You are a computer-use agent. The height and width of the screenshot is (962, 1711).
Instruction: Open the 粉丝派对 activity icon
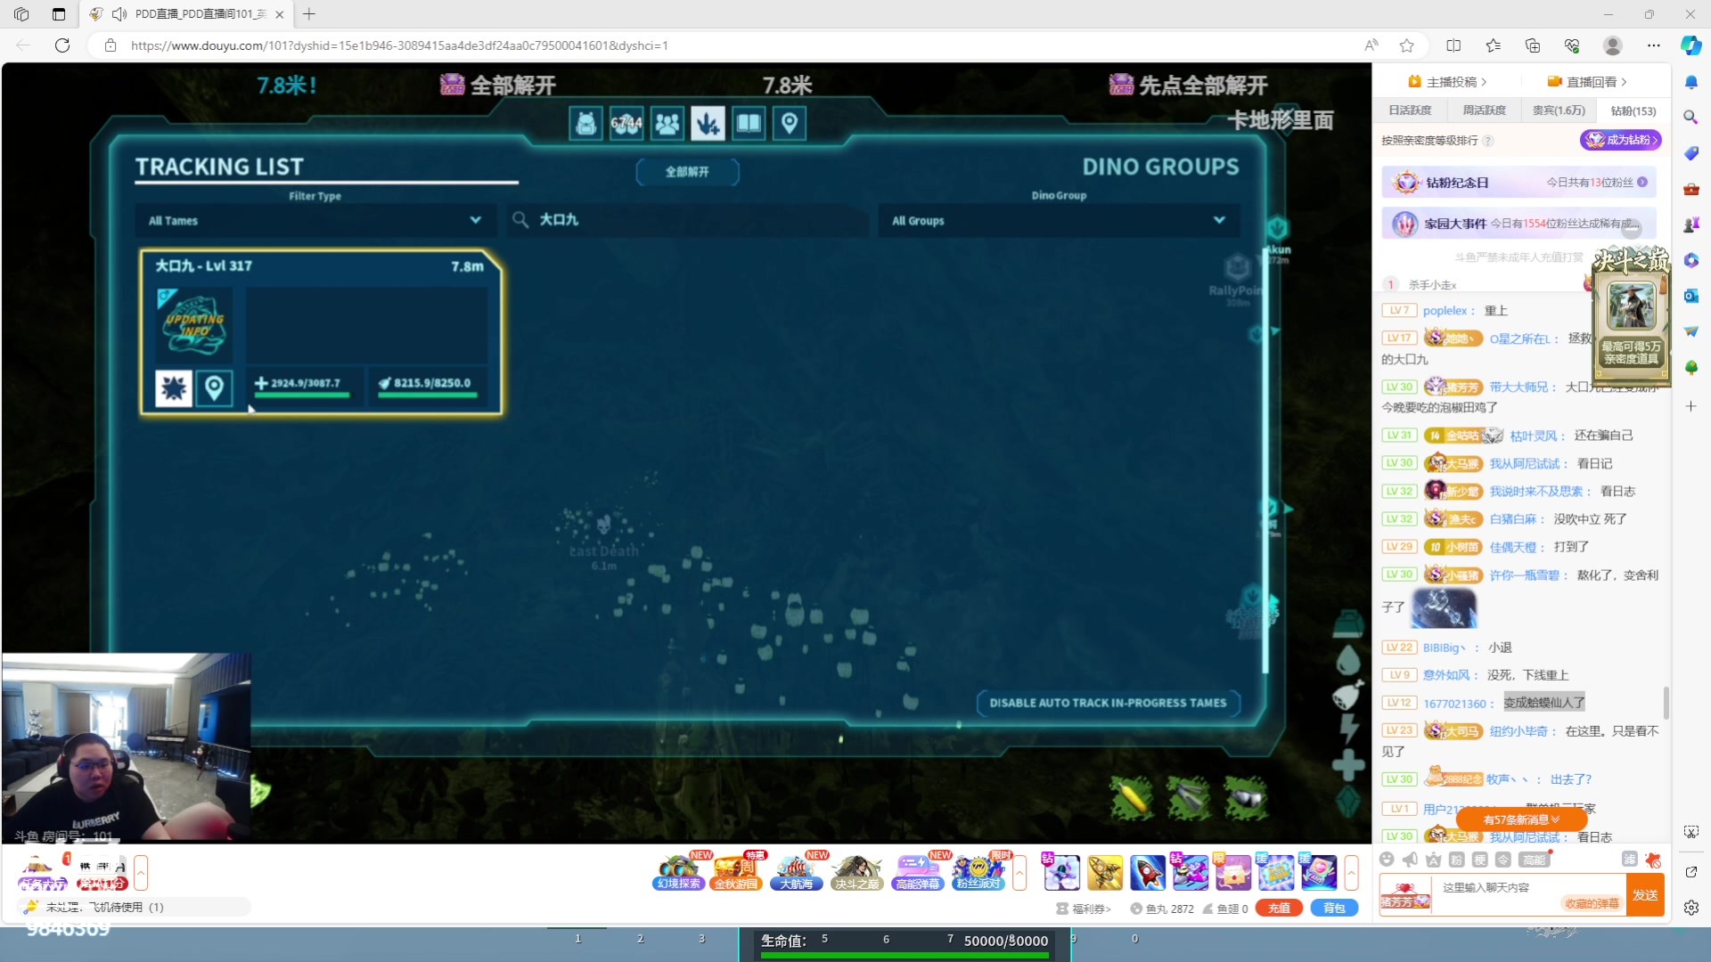pyautogui.click(x=978, y=872)
